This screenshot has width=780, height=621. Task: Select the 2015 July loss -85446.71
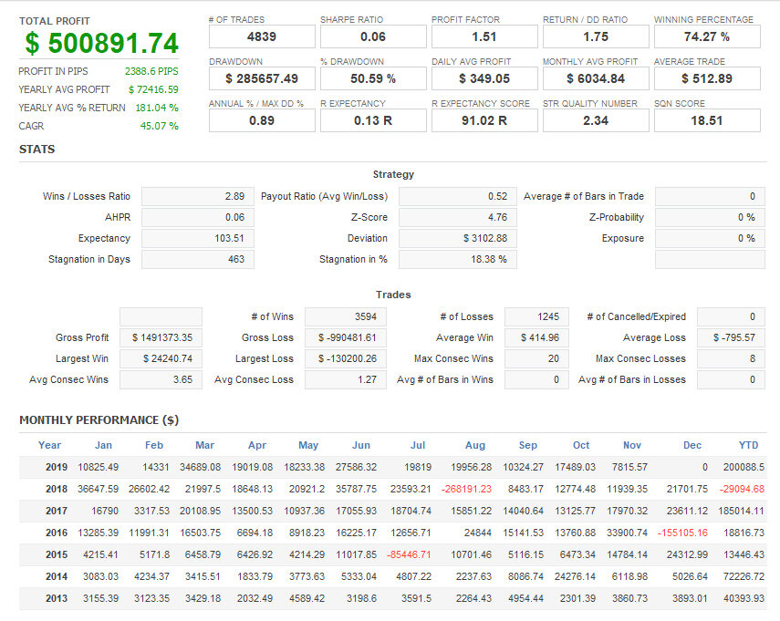coord(409,554)
